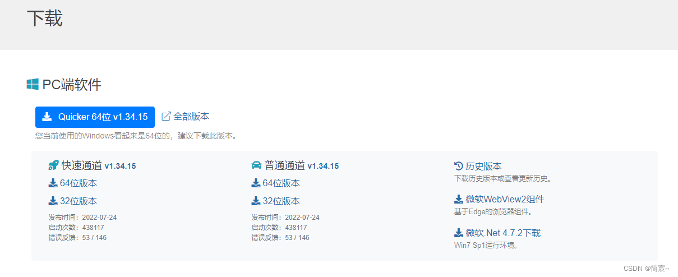Click the 下载 page title
Viewport: 678px width, 277px height.
45,18
